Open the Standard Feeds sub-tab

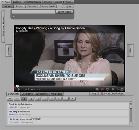pyautogui.click(x=47, y=6)
